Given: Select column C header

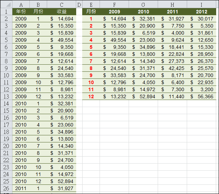Looking at the screenshot, I should (x=62, y=5).
